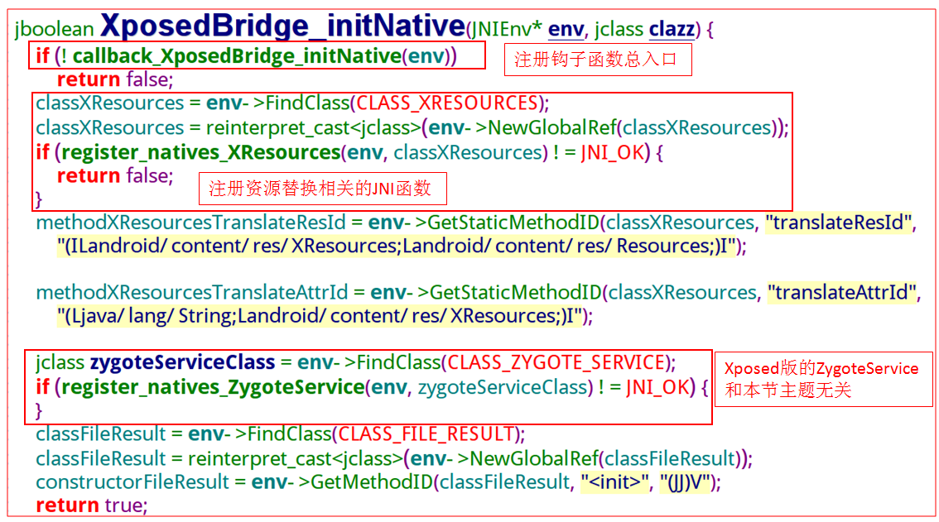Select the 注册钩子函数总入口 annotation box
This screenshot has width=939, height=522.
click(x=598, y=60)
